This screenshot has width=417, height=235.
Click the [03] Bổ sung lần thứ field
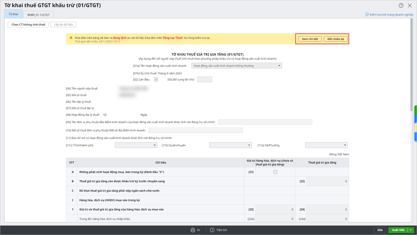[x=204, y=80]
